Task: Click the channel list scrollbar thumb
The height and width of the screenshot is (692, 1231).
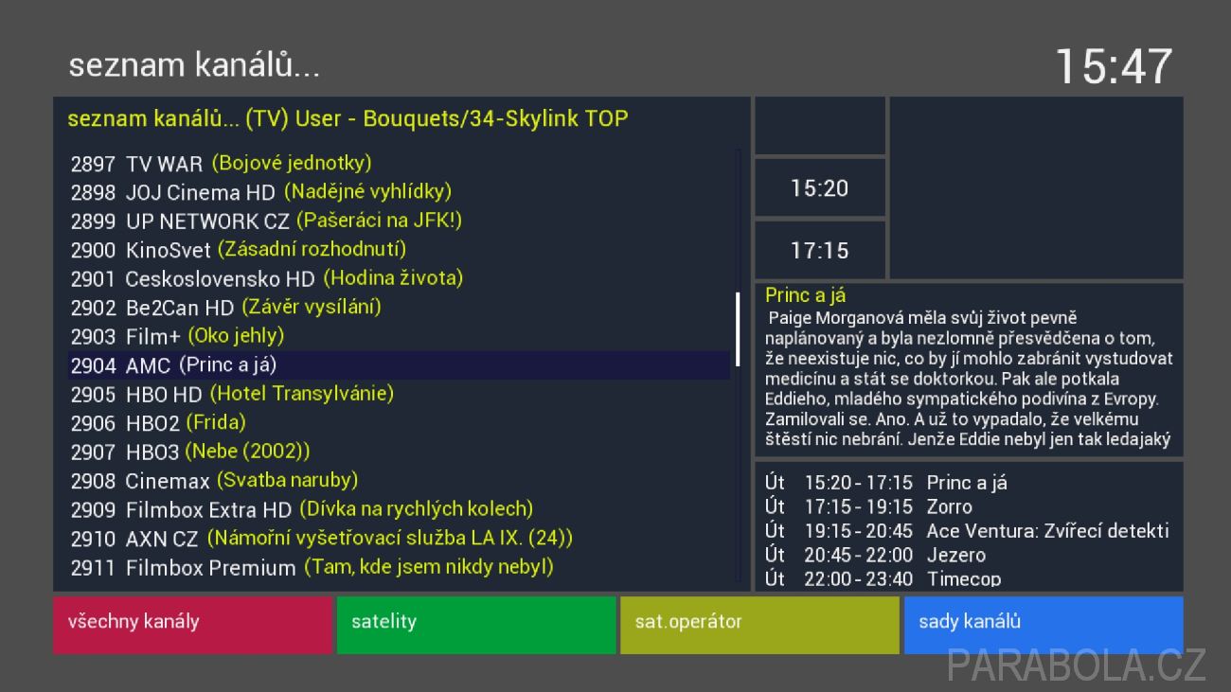Action: coord(738,328)
